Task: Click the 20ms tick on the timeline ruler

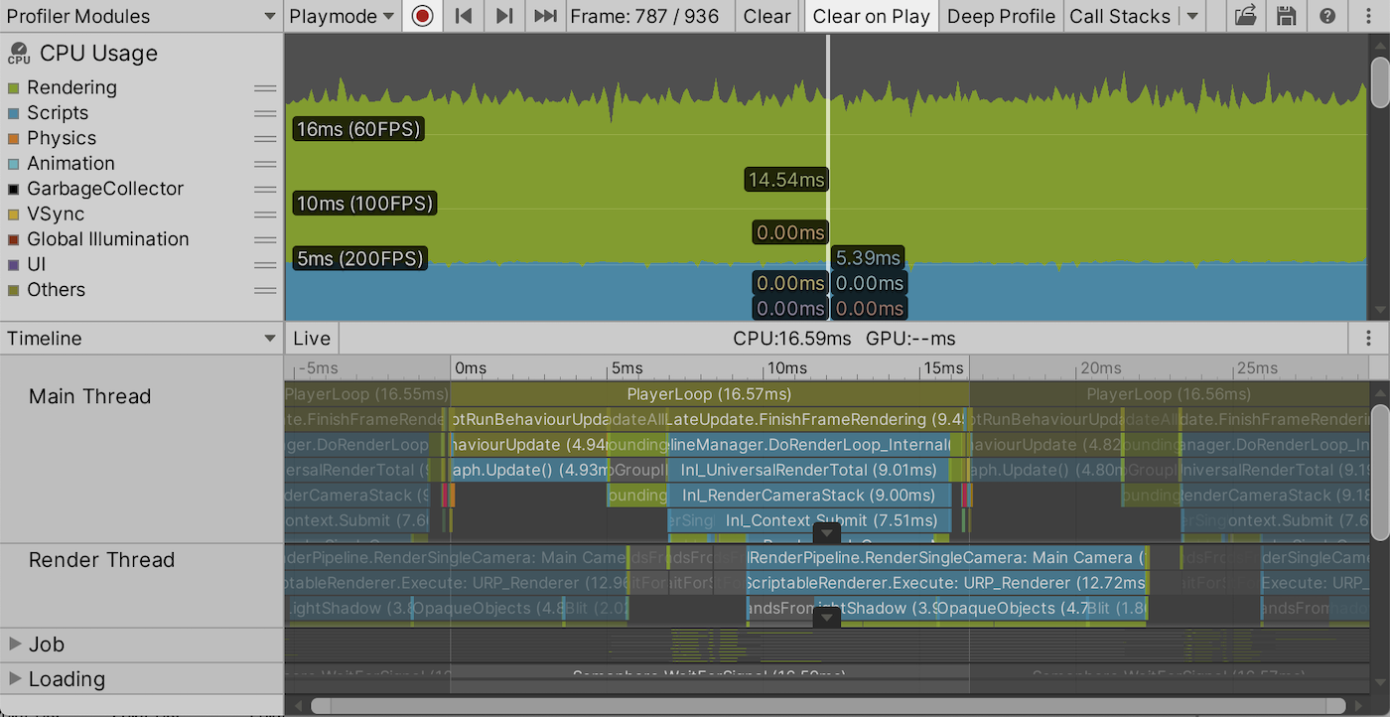Action: pos(1100,368)
